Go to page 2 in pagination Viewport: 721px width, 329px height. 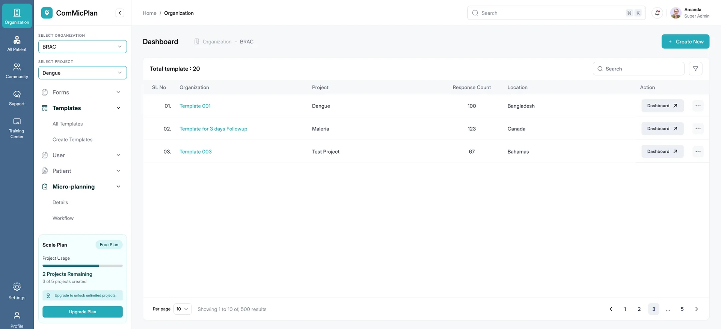tap(639, 309)
